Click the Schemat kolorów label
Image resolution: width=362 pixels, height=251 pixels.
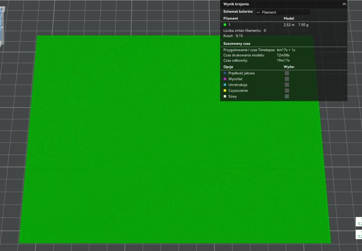[238, 12]
